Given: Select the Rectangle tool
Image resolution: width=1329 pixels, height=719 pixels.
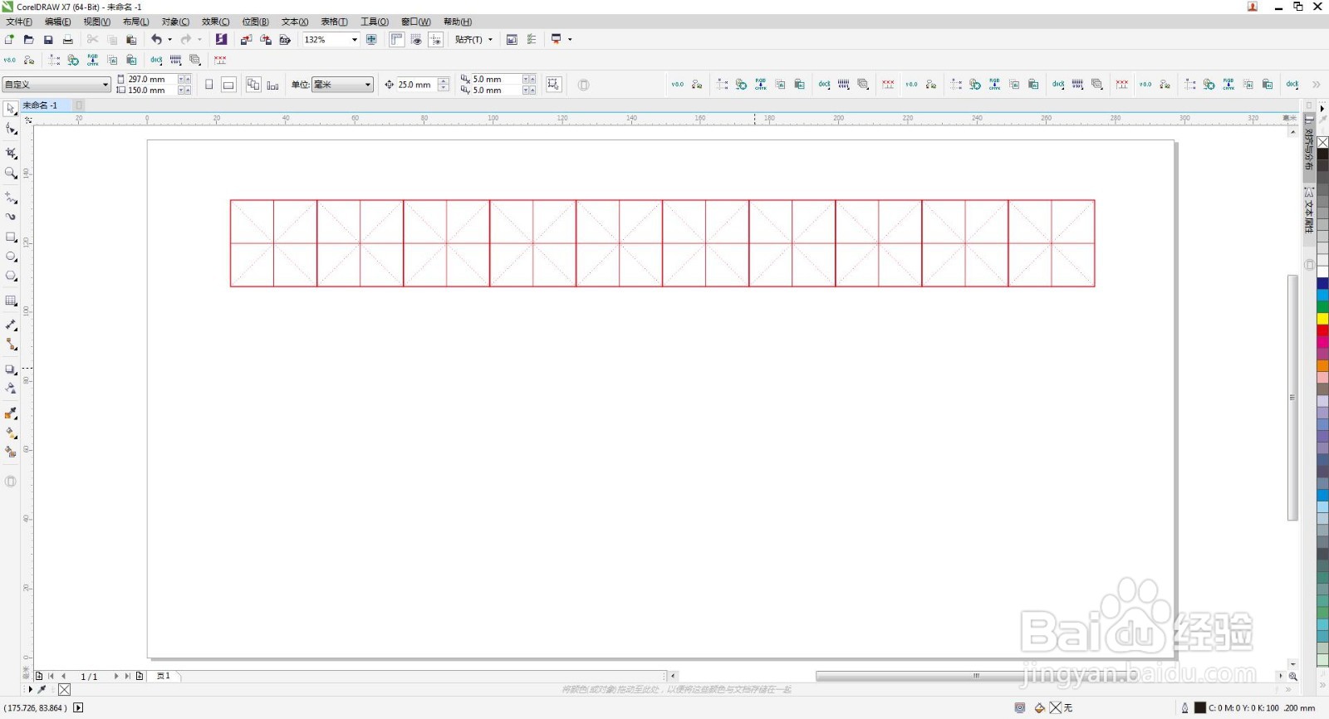Looking at the screenshot, I should 10,237.
